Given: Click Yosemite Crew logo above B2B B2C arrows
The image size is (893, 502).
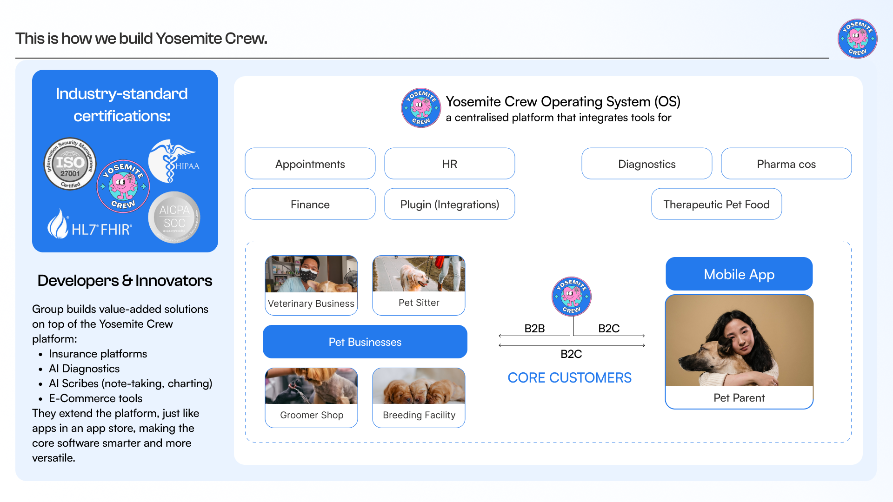Looking at the screenshot, I should (x=571, y=297).
